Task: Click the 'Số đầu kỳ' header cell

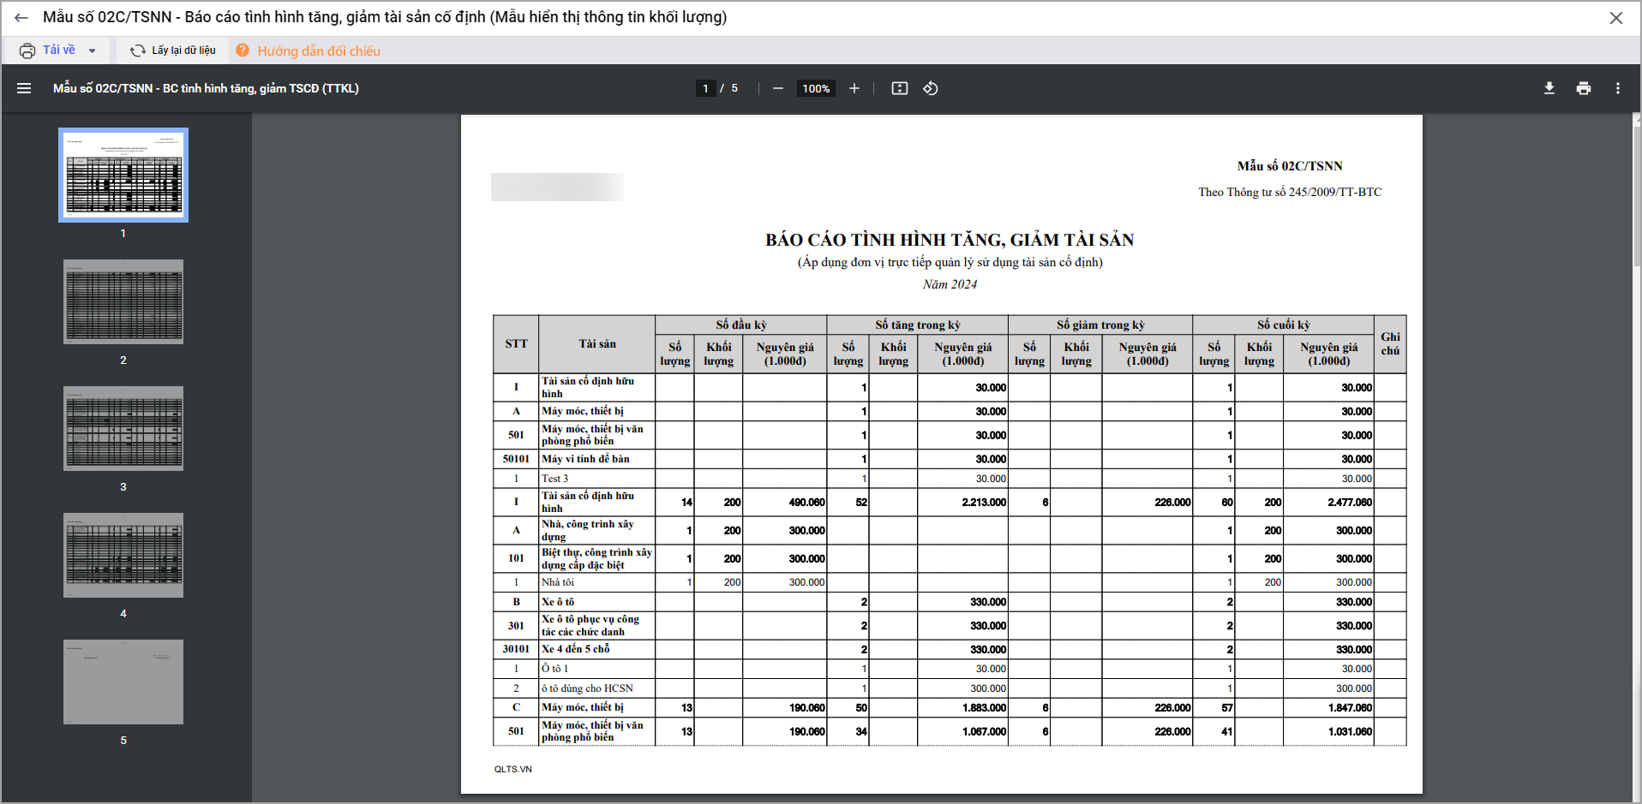Action: tap(741, 325)
